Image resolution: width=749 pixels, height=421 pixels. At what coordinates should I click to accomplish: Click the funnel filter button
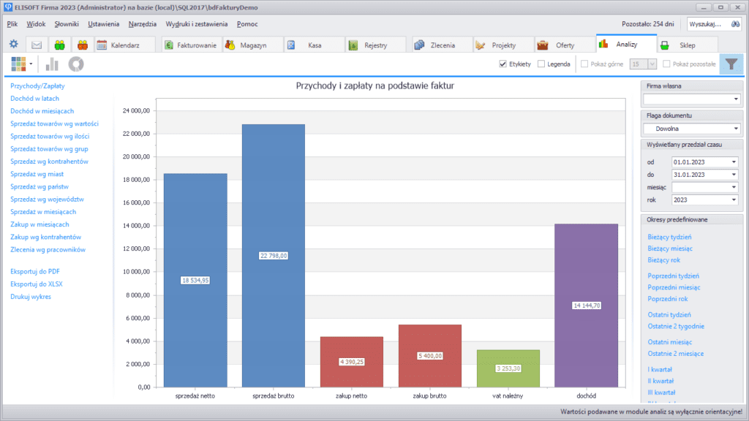pyautogui.click(x=731, y=64)
